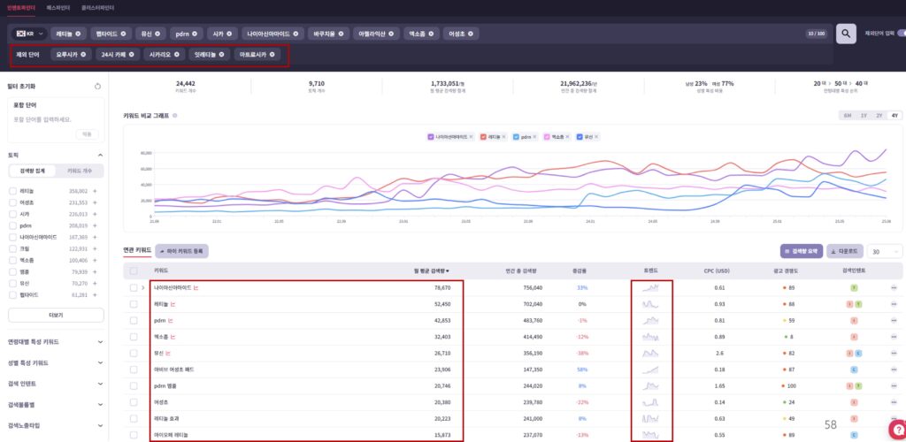Check the row checkbox for pdrn keyword
The image size is (906, 442).
coord(134,320)
